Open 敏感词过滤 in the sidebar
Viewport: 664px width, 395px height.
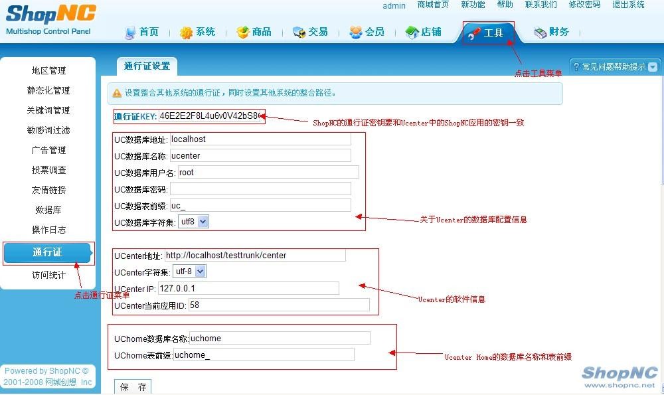48,130
